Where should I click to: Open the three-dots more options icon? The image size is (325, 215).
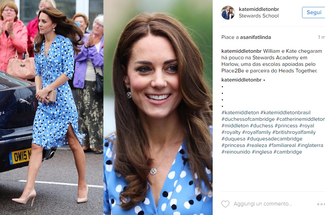(x=321, y=204)
